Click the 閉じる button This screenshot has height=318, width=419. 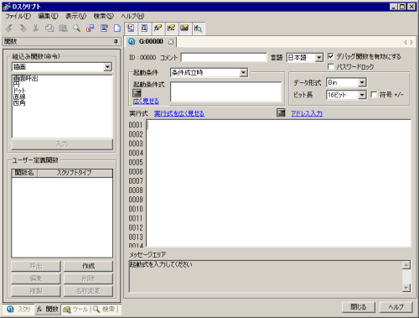[x=359, y=307]
